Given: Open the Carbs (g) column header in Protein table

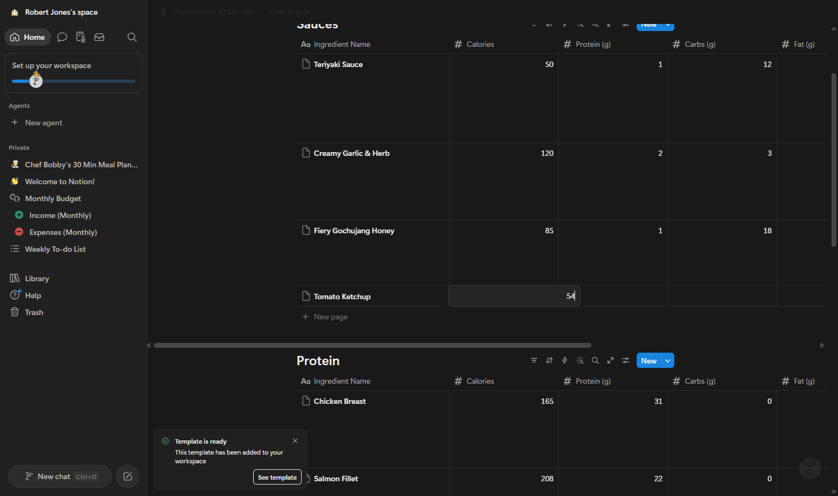Looking at the screenshot, I should [x=722, y=381].
